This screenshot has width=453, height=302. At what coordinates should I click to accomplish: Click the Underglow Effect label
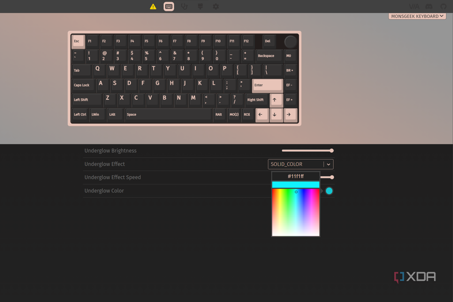point(104,164)
